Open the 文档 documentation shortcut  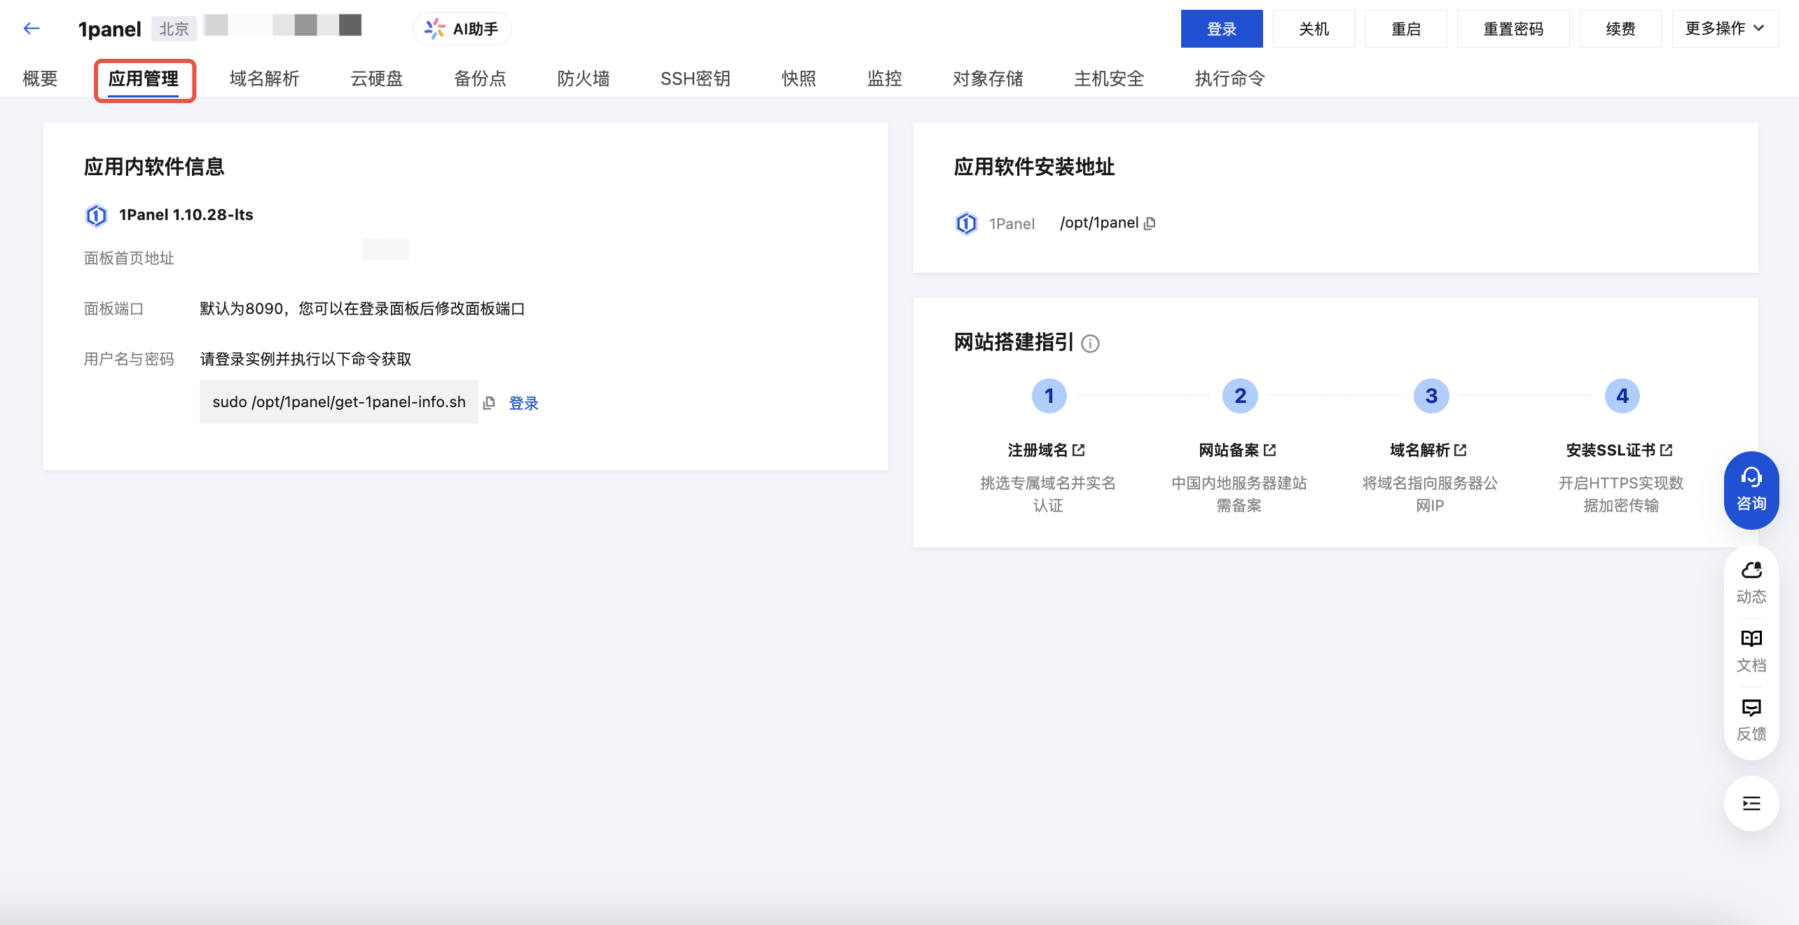(x=1751, y=651)
